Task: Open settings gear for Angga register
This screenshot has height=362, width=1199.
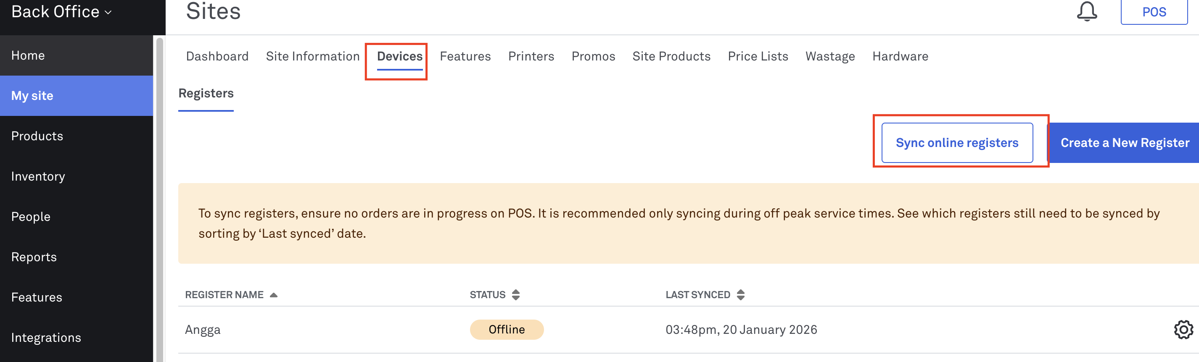Action: 1183,330
